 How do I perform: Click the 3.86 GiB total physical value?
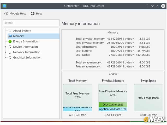click(145, 39)
